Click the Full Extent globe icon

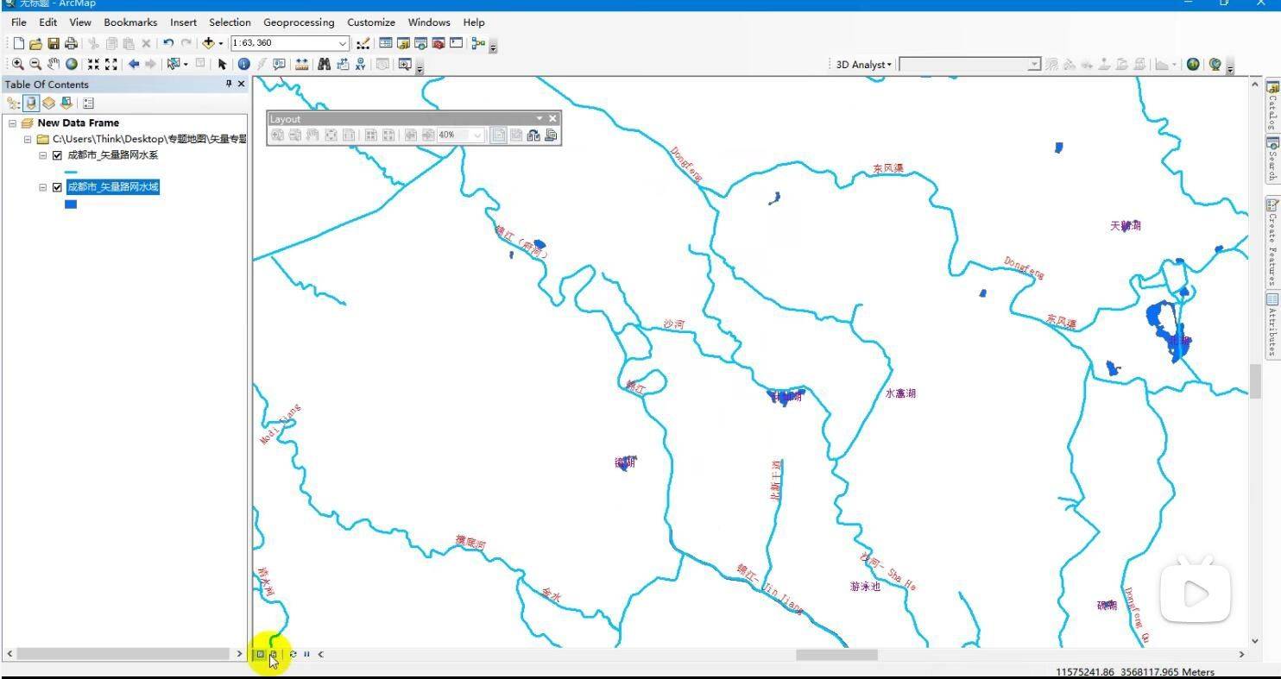click(x=72, y=64)
